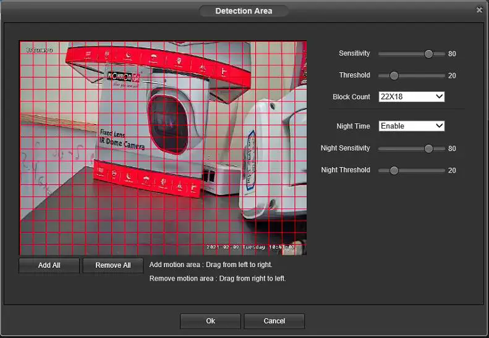Confirm with the Ok button
The width and height of the screenshot is (489, 338).
[210, 321]
